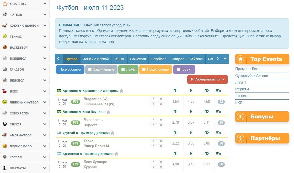Click the hockey stick icon in the sidebar

[5, 26]
